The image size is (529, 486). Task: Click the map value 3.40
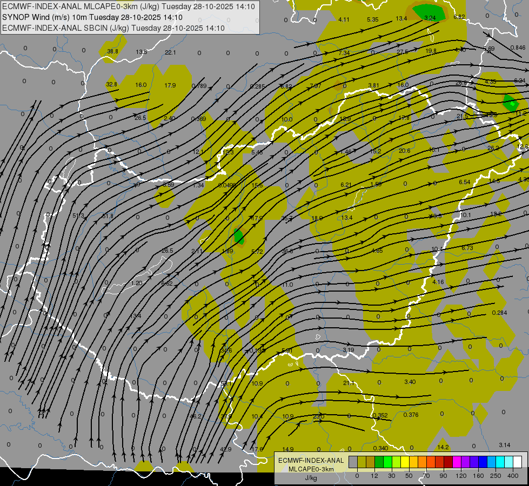[410, 382]
